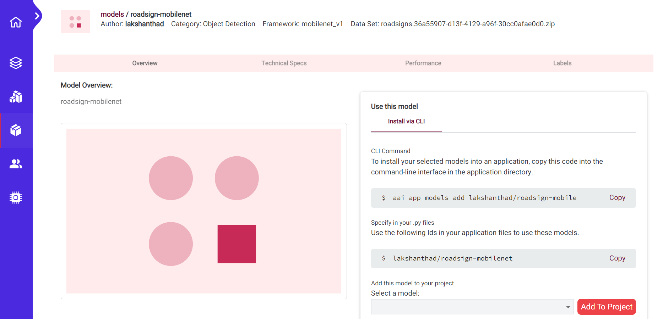Open the stacked layers sidebar icon
The image size is (663, 319).
pyautogui.click(x=16, y=63)
